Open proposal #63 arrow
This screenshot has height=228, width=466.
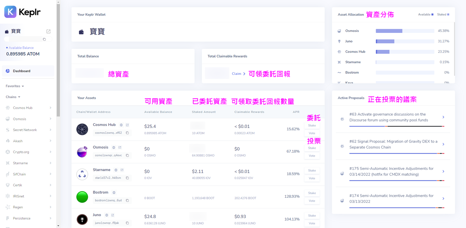443,117
